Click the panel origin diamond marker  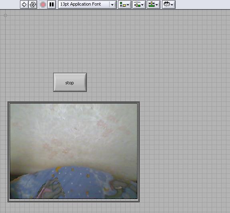tap(6, 15)
